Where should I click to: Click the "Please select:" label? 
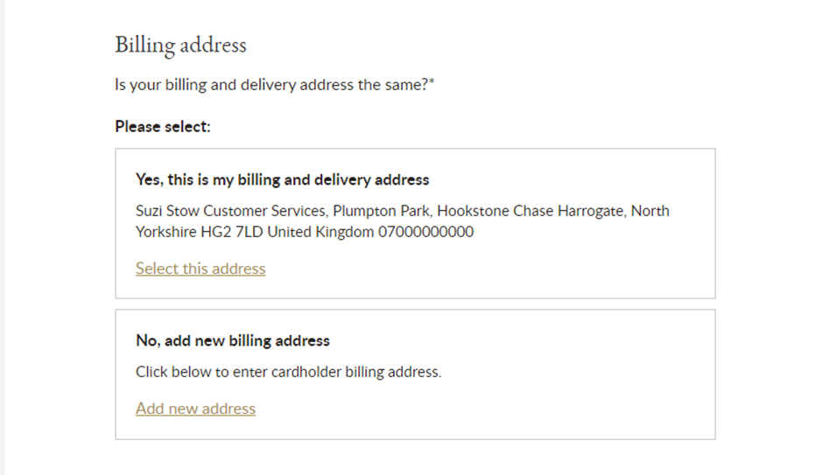pos(163,127)
